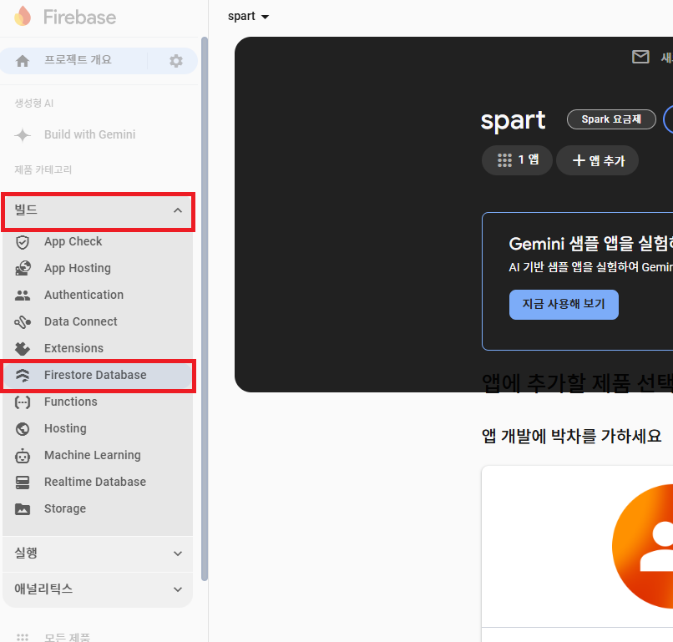
Task: Click Build with Gemini link
Action: pyautogui.click(x=89, y=134)
